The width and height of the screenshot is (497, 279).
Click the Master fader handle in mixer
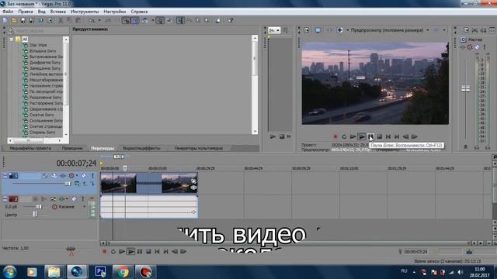(466, 88)
